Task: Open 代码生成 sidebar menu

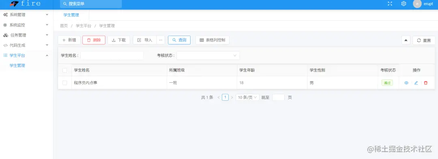Action: [x=26, y=45]
